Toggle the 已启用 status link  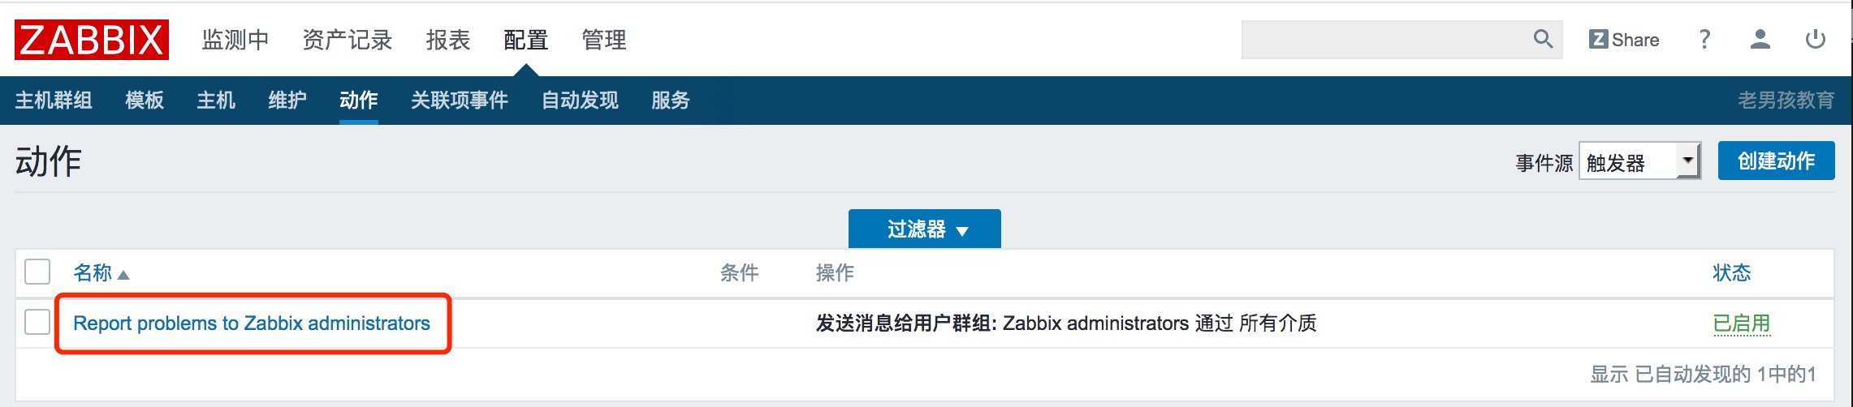(x=1741, y=323)
